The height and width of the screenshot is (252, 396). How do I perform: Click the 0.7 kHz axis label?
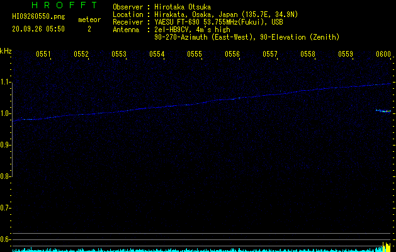tap(4, 208)
